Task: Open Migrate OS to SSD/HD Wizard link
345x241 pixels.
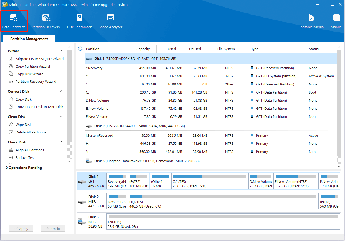Action: click(x=40, y=59)
